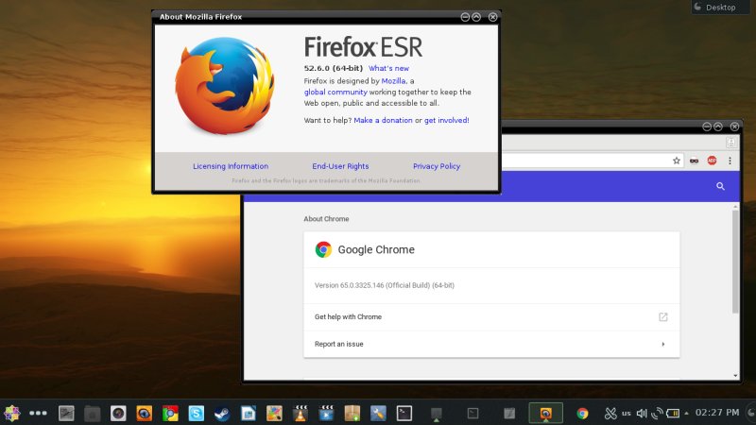Click scrollbar down arrow in Chrome window
This screenshot has height=425, width=756.
coord(735,376)
